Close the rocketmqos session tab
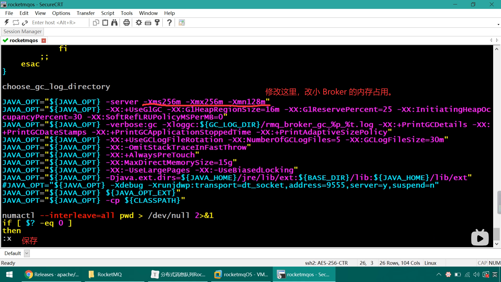Screen dimensions: 501x282 pos(44,40)
